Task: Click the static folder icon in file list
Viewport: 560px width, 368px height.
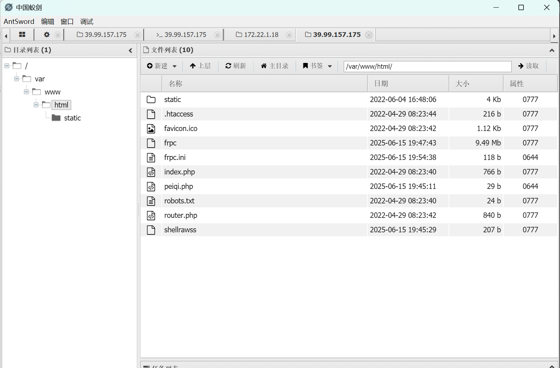Action: 151,100
